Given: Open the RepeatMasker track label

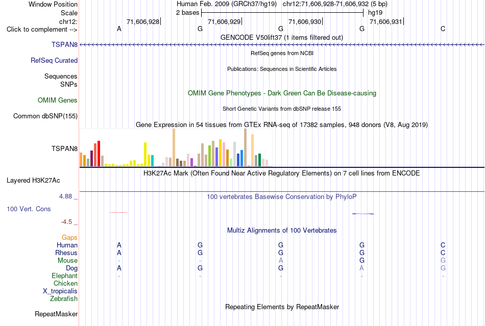Looking at the screenshot, I should (56, 314).
